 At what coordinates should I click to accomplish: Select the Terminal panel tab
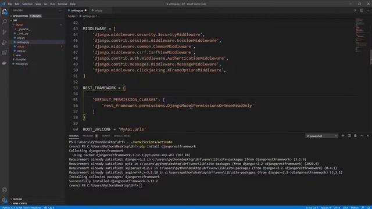click(74, 136)
